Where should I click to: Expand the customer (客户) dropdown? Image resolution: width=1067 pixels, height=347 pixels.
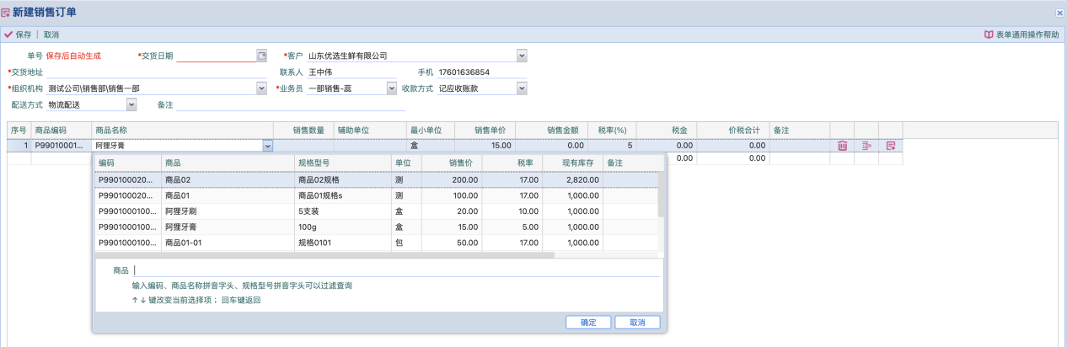(x=522, y=56)
